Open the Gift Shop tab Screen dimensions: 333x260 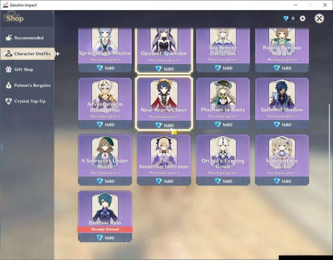[x=27, y=70]
